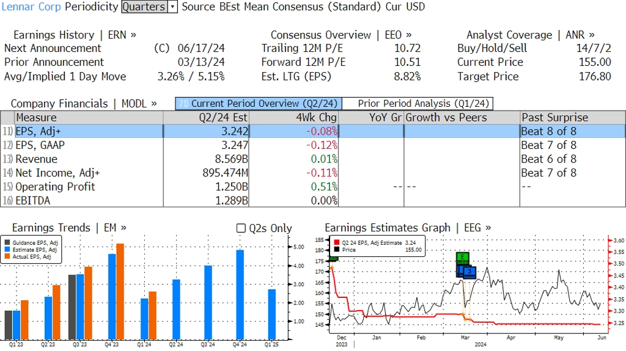Click the Avg/Implied 1 Day Move value
The image size is (626, 351).
point(191,76)
